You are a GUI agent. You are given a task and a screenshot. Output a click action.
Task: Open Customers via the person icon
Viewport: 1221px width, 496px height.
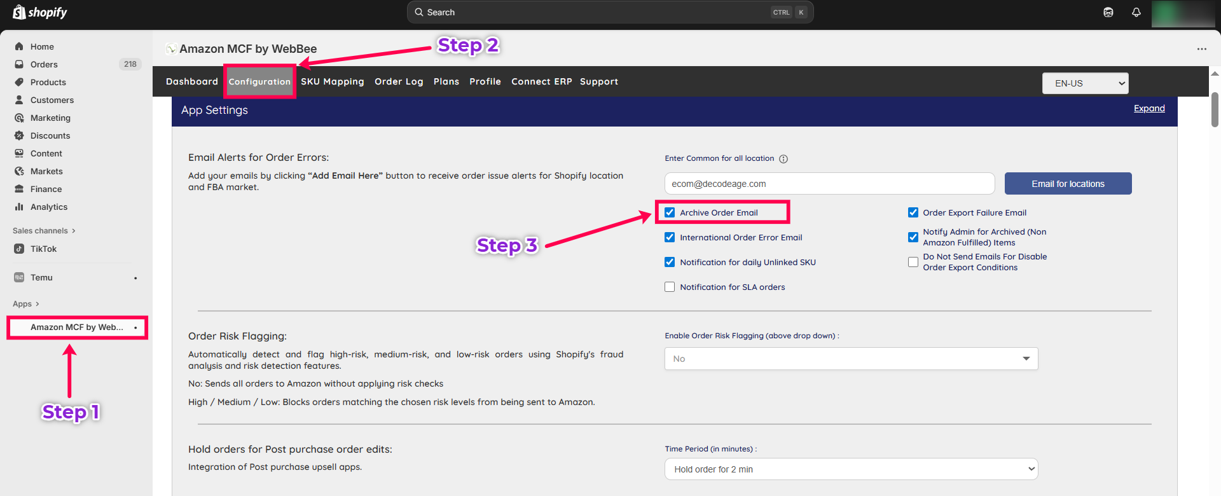coord(19,100)
